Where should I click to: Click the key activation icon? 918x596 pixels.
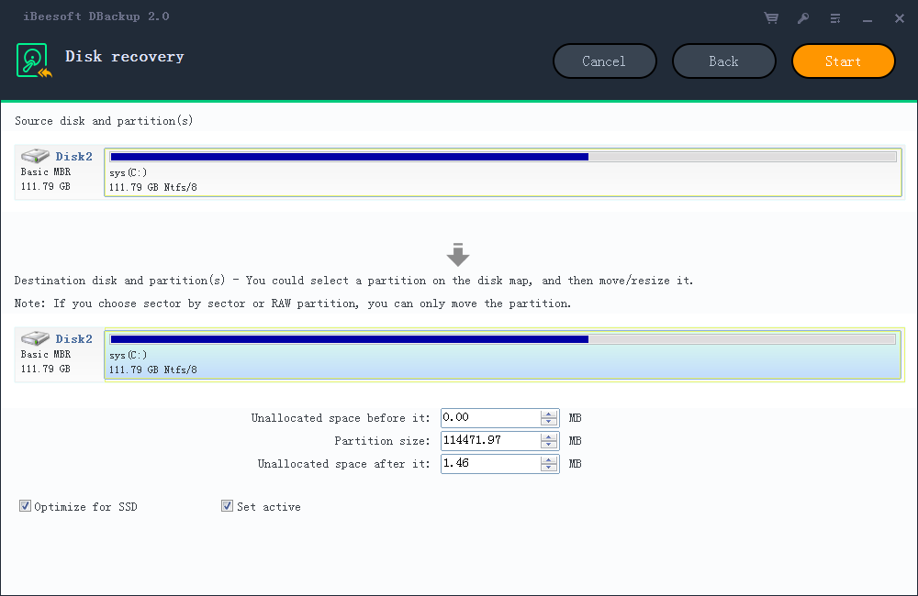click(803, 18)
